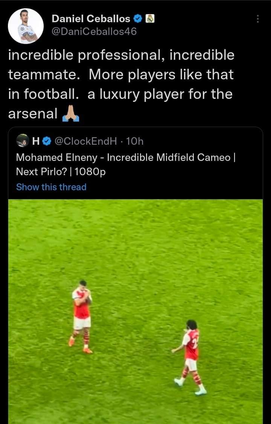Open the three-dot more options menu

257,19
